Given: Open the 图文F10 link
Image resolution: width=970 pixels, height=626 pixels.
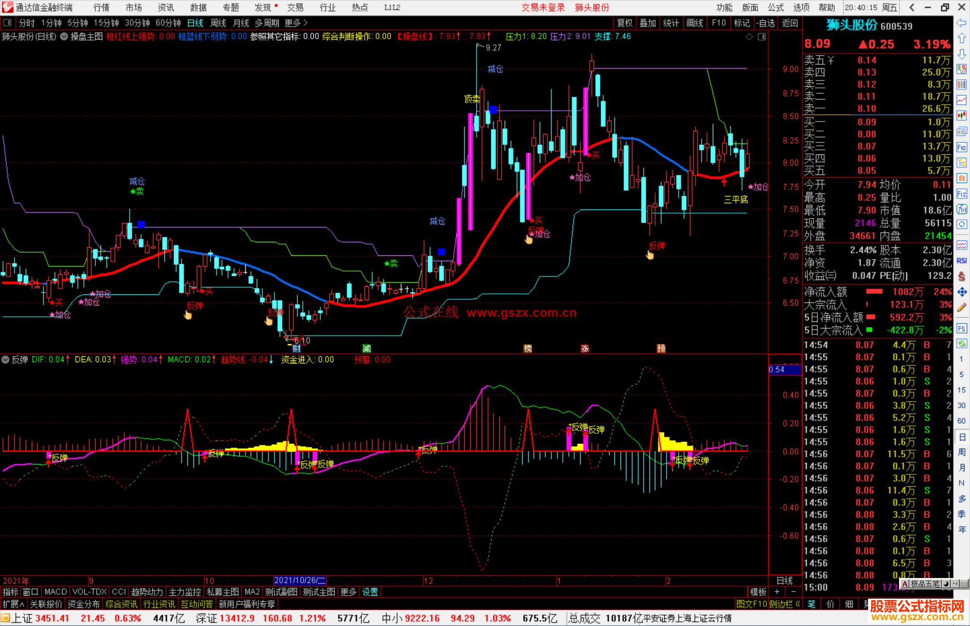Looking at the screenshot, I should [751, 604].
